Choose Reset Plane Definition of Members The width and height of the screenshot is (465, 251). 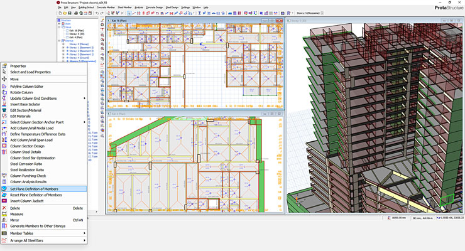[x=44, y=195]
